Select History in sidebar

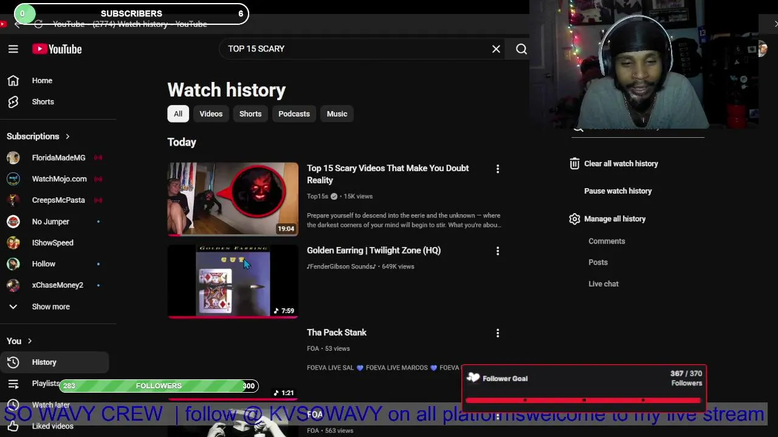click(55, 362)
